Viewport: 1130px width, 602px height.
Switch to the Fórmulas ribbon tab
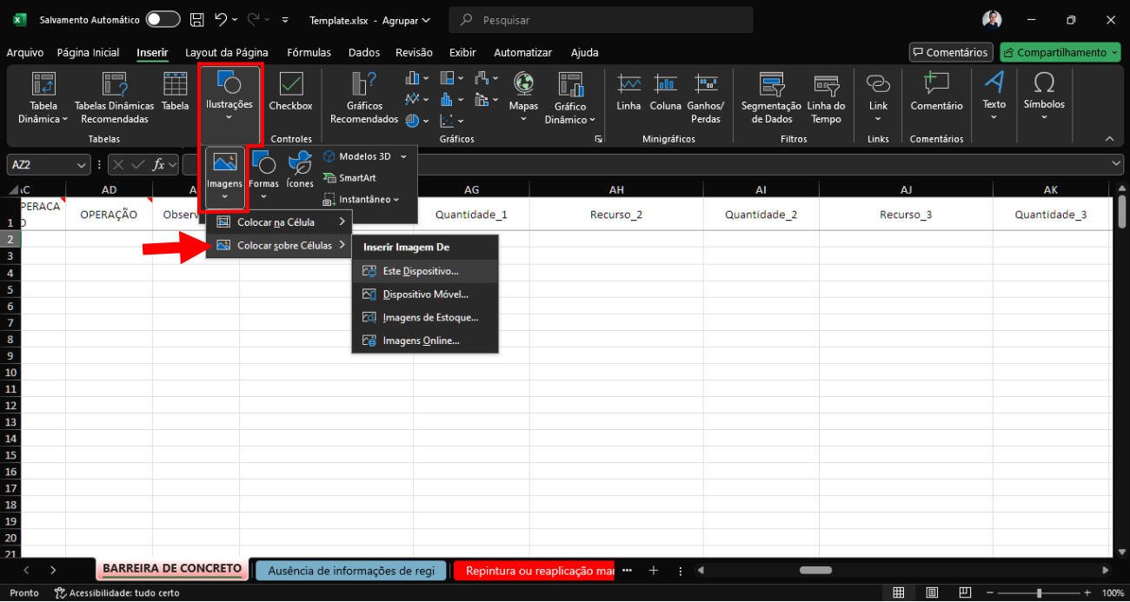309,52
